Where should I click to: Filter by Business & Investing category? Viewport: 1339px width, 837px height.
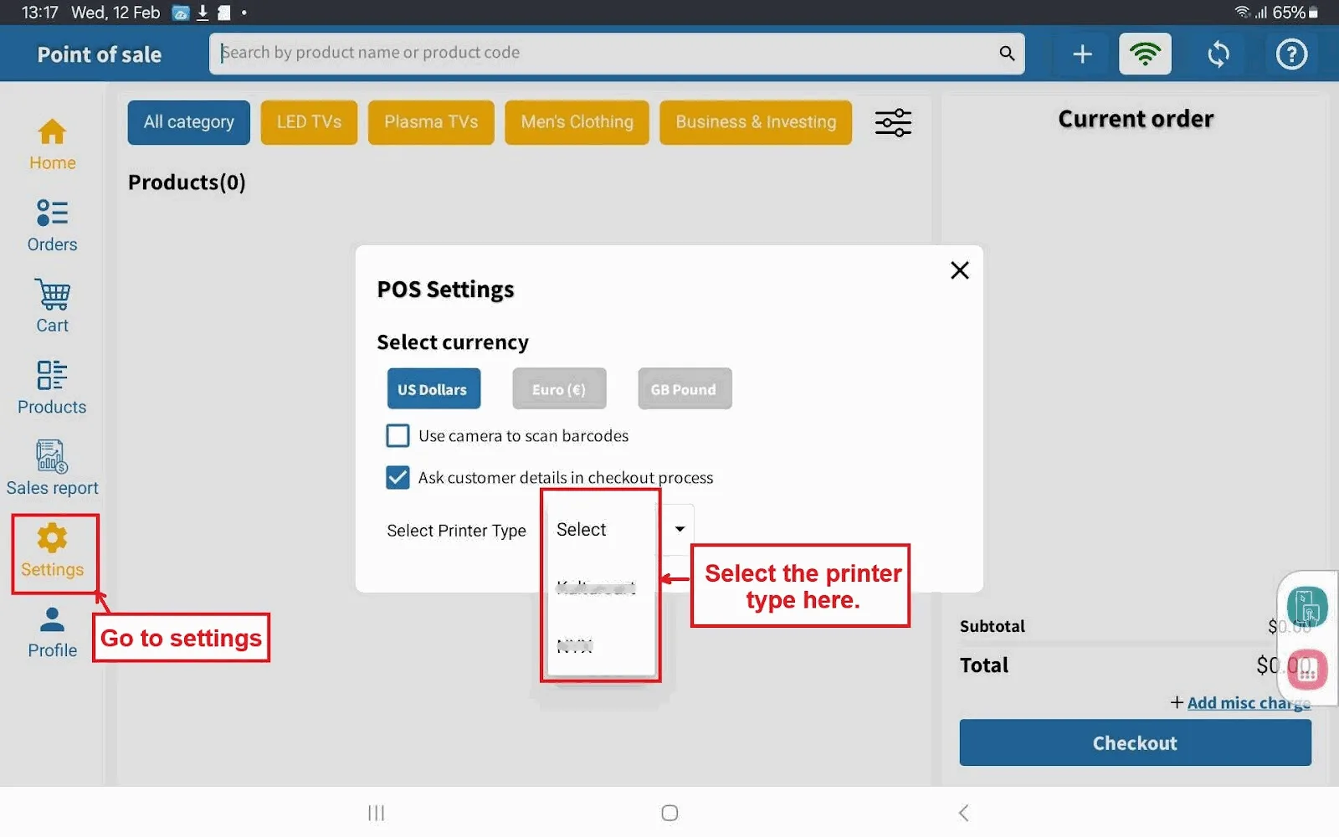pos(756,122)
